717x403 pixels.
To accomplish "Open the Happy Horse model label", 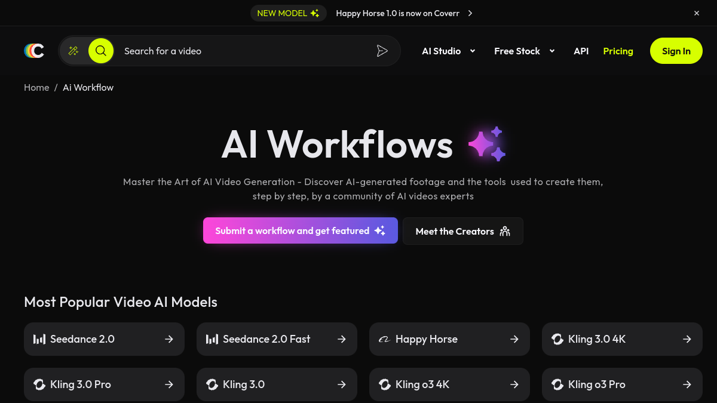I will (x=427, y=339).
